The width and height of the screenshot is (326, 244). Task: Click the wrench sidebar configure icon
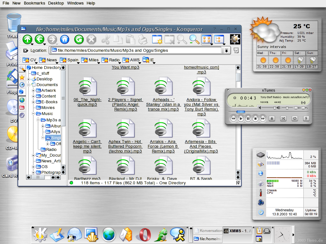22,68
